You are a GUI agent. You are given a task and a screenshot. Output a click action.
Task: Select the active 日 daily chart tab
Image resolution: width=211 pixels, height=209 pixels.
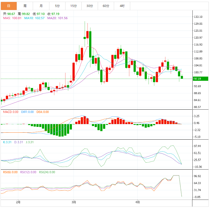pos(9,6)
